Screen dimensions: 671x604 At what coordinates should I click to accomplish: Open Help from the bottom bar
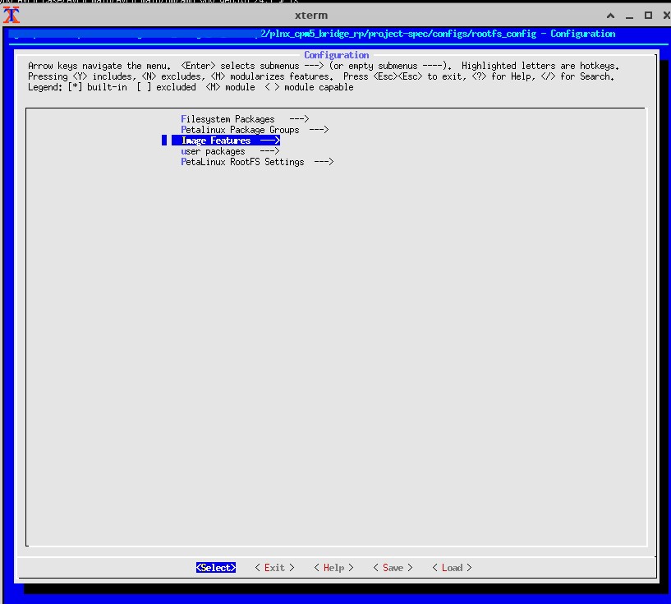[x=333, y=568]
